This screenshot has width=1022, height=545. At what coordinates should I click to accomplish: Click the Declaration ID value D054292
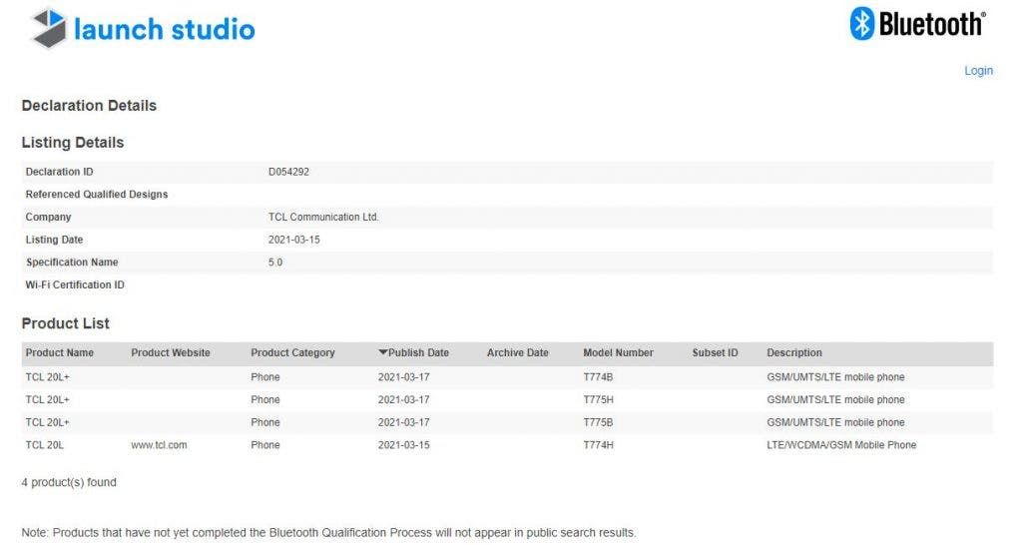point(288,172)
